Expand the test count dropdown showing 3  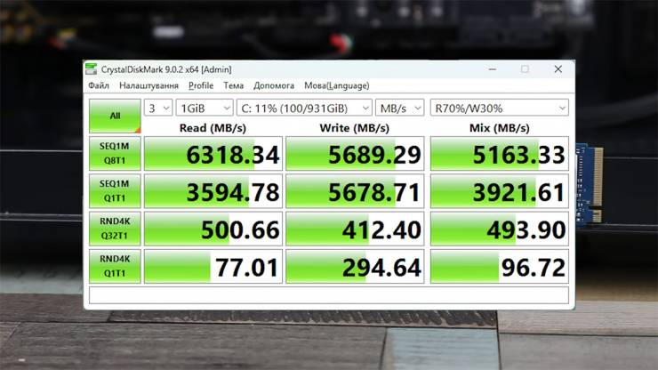pos(158,109)
